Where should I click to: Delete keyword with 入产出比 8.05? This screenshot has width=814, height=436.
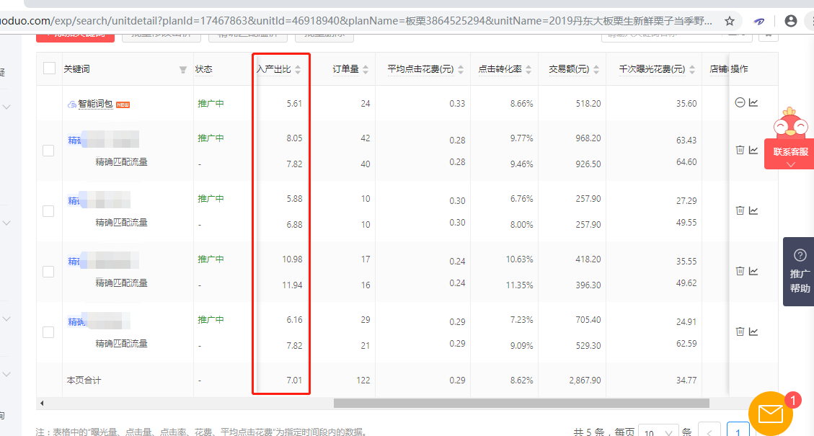pyautogui.click(x=740, y=150)
